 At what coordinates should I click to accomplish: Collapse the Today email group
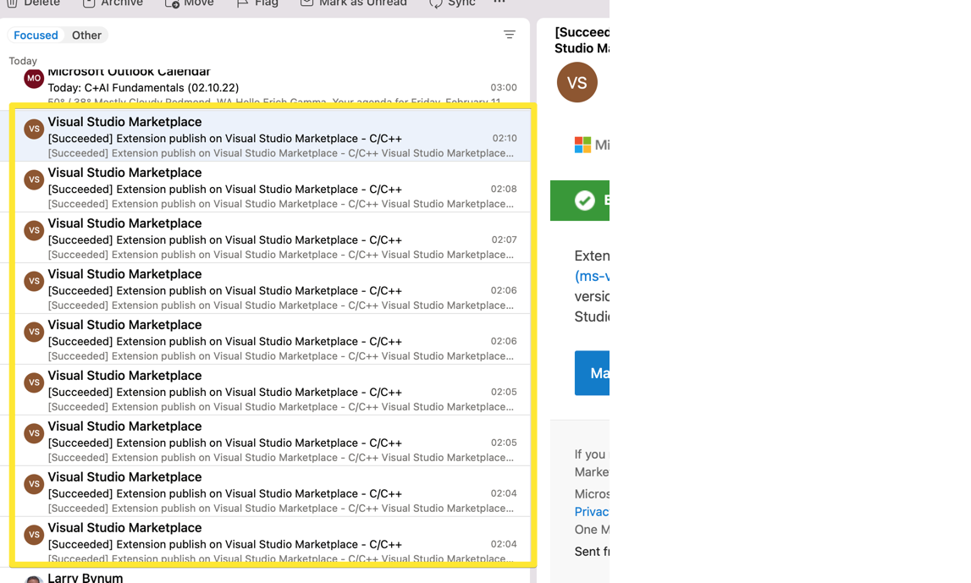(23, 60)
